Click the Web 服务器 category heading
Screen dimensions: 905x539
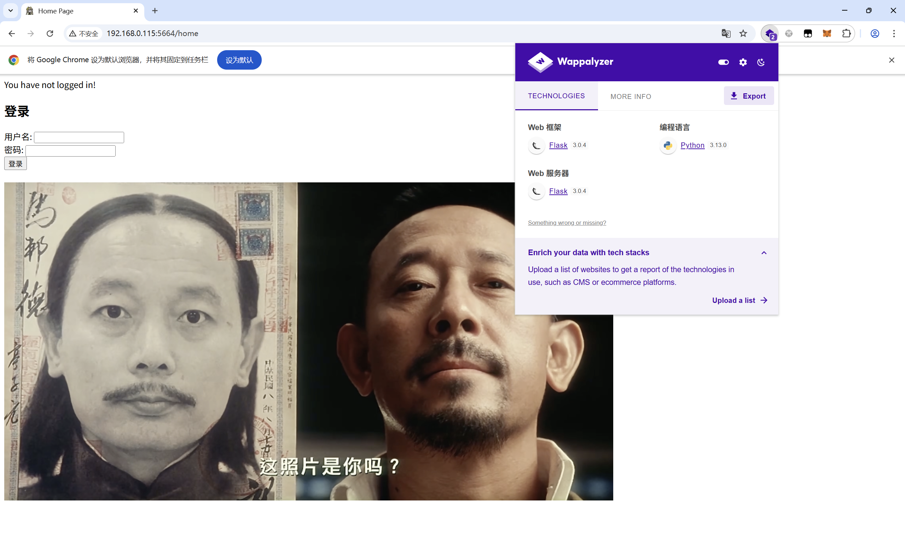tap(548, 173)
